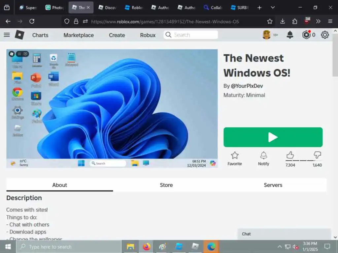Click the user avatar in header
The width and height of the screenshot is (338, 253).
pos(266,35)
